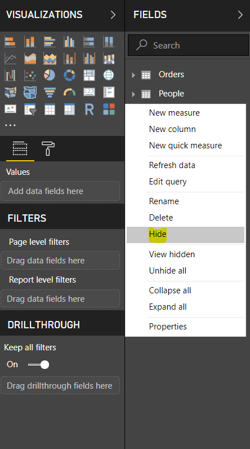Image resolution: width=250 pixels, height=449 pixels.
Task: Click Refresh data in context menu
Action: 172,165
